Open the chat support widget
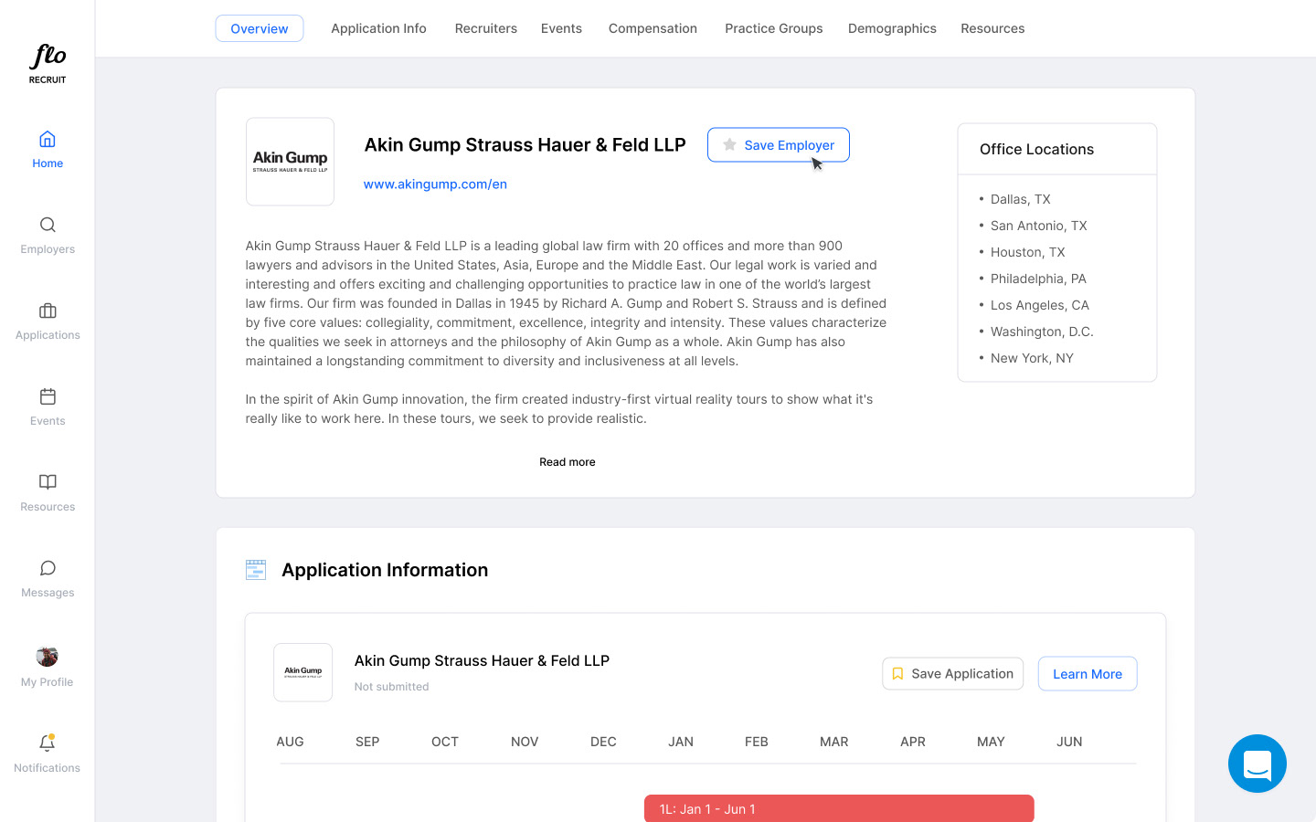The width and height of the screenshot is (1316, 822). (x=1257, y=764)
